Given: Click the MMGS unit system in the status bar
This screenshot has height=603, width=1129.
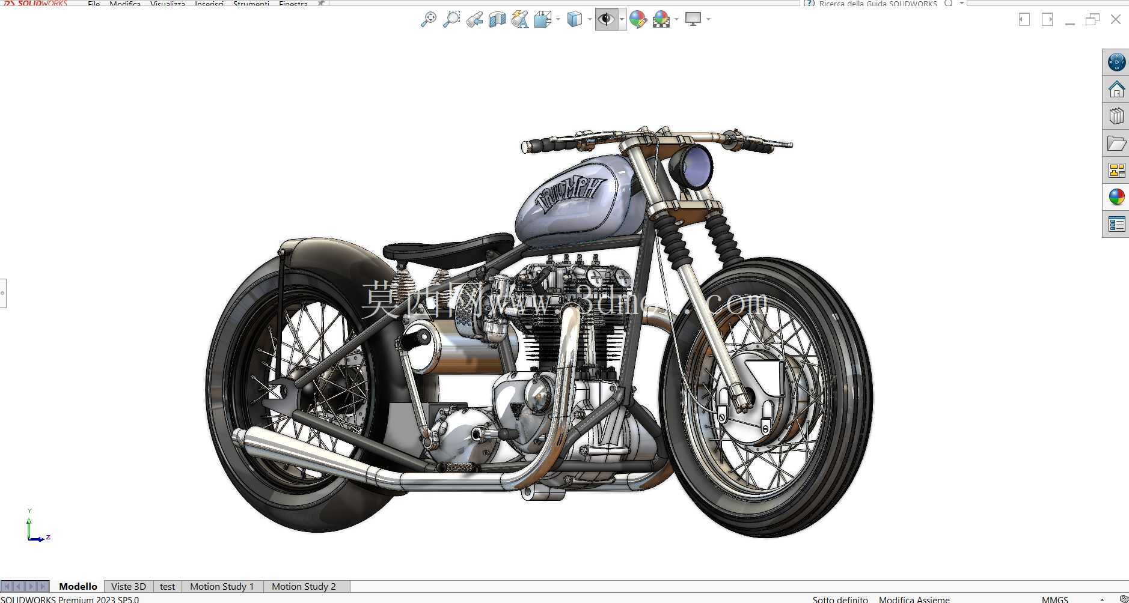Looking at the screenshot, I should click(x=1055, y=599).
